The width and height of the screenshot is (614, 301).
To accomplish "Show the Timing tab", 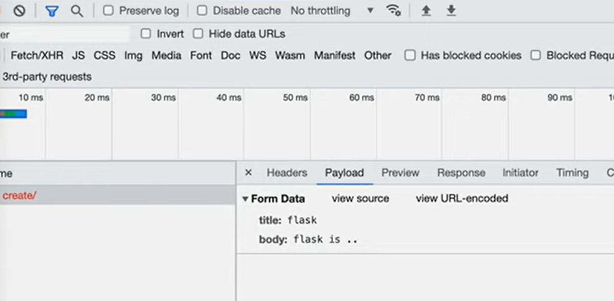I will coord(572,172).
